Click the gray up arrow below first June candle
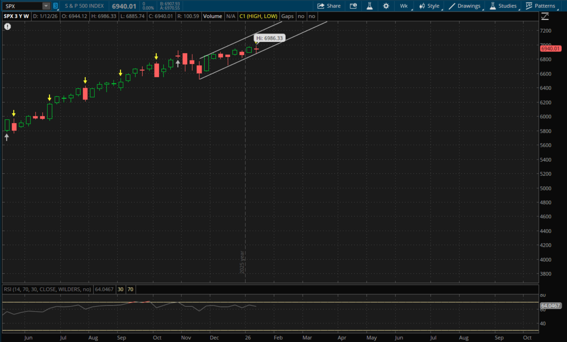 [x=7, y=137]
